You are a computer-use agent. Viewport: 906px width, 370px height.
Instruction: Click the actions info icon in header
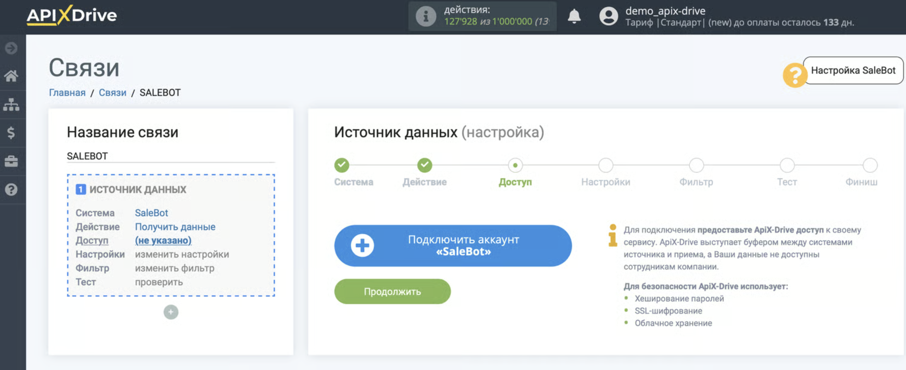[x=426, y=16]
